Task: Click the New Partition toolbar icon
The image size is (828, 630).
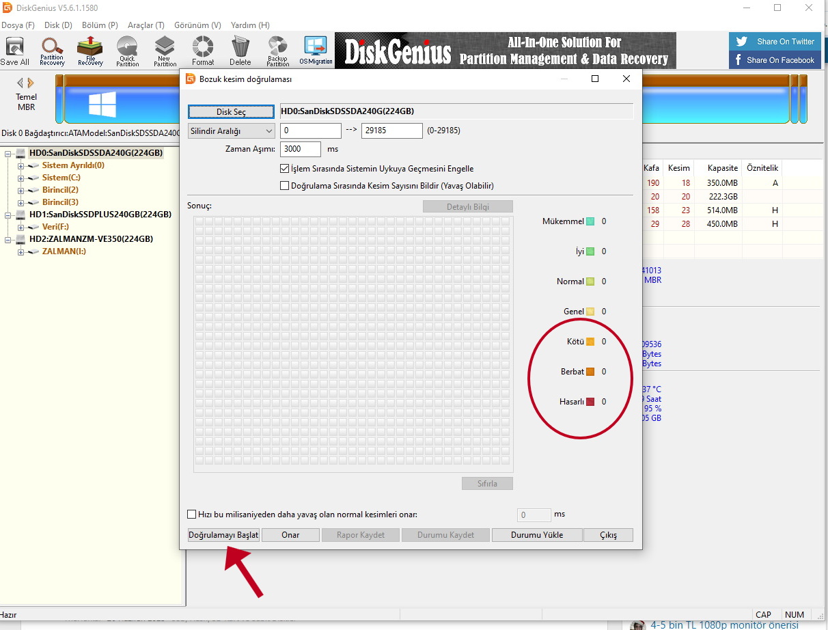Action: 165,51
